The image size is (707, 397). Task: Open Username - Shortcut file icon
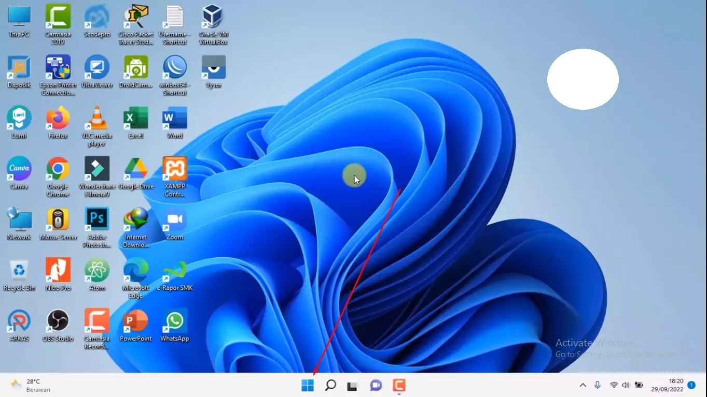[175, 24]
